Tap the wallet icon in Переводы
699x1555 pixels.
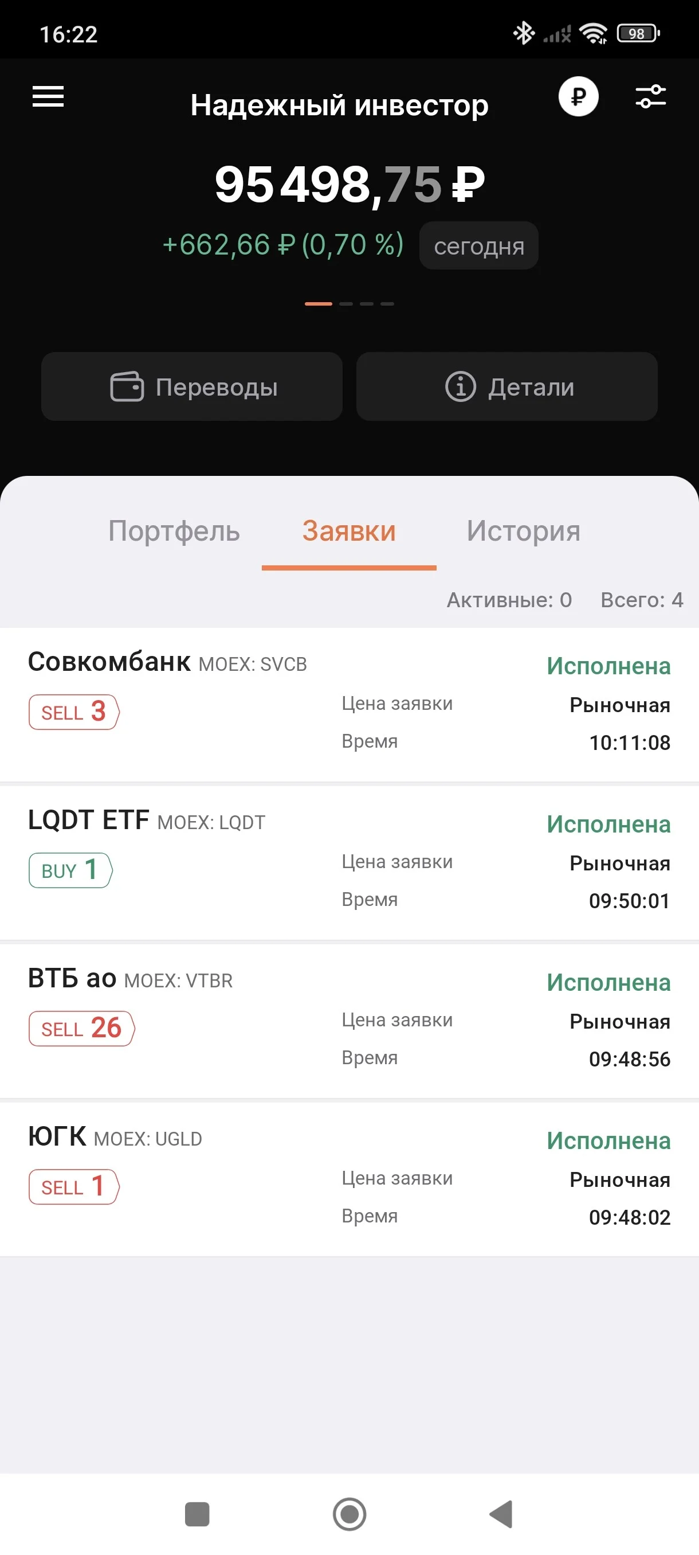(127, 386)
